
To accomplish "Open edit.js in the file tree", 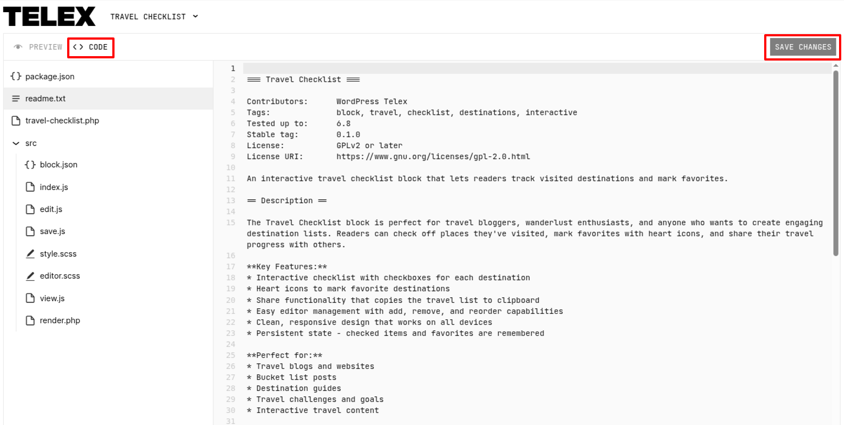I will coord(51,209).
